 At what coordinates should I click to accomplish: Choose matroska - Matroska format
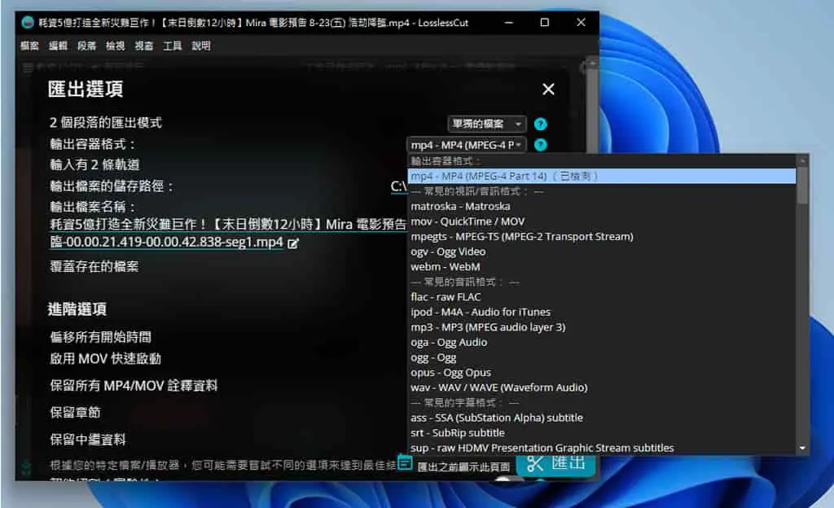tap(602, 206)
